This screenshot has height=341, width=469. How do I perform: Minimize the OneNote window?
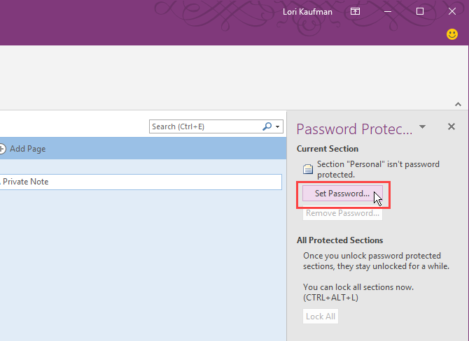pos(388,12)
